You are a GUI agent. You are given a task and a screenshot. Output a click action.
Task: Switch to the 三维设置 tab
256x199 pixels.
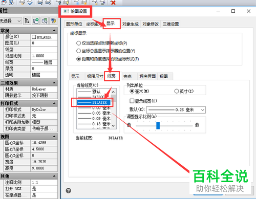coord(170,24)
